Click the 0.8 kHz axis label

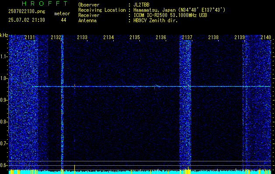3,122
